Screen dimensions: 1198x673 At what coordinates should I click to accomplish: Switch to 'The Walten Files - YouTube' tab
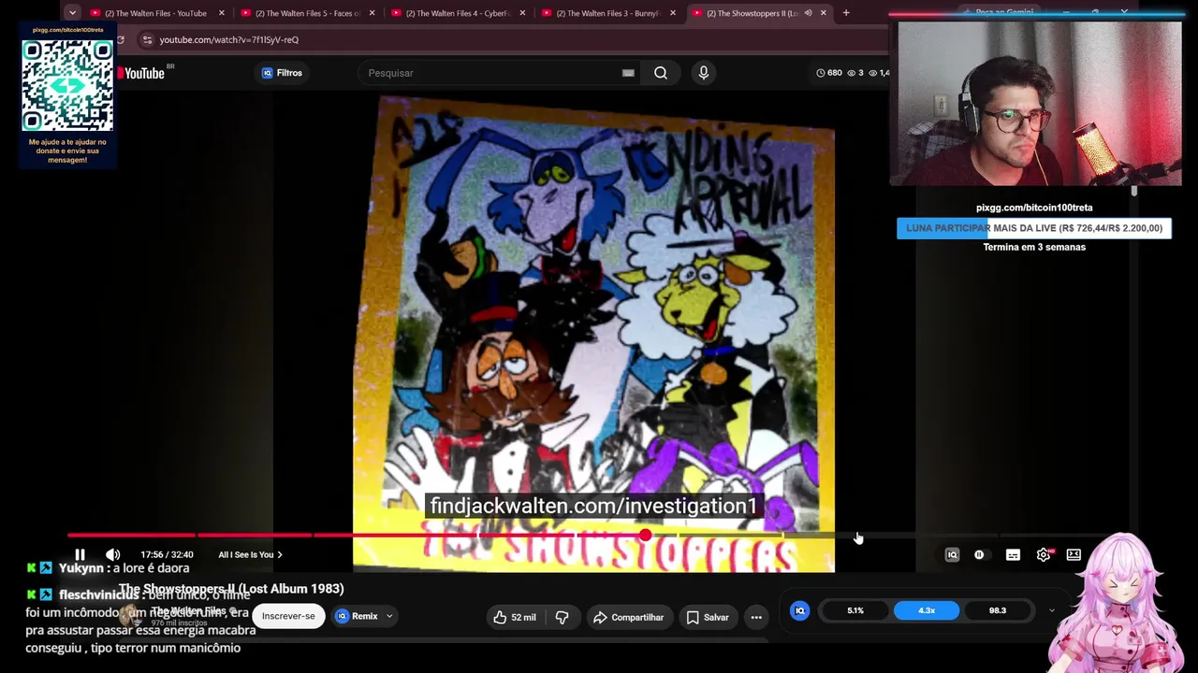[x=156, y=13]
